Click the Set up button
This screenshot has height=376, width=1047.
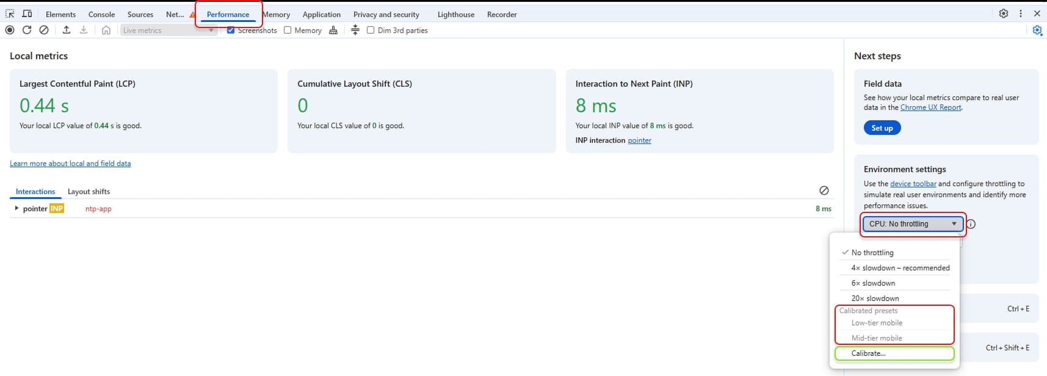point(882,128)
